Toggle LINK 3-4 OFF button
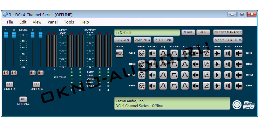259x127 pixels. pyautogui.click(x=37, y=84)
